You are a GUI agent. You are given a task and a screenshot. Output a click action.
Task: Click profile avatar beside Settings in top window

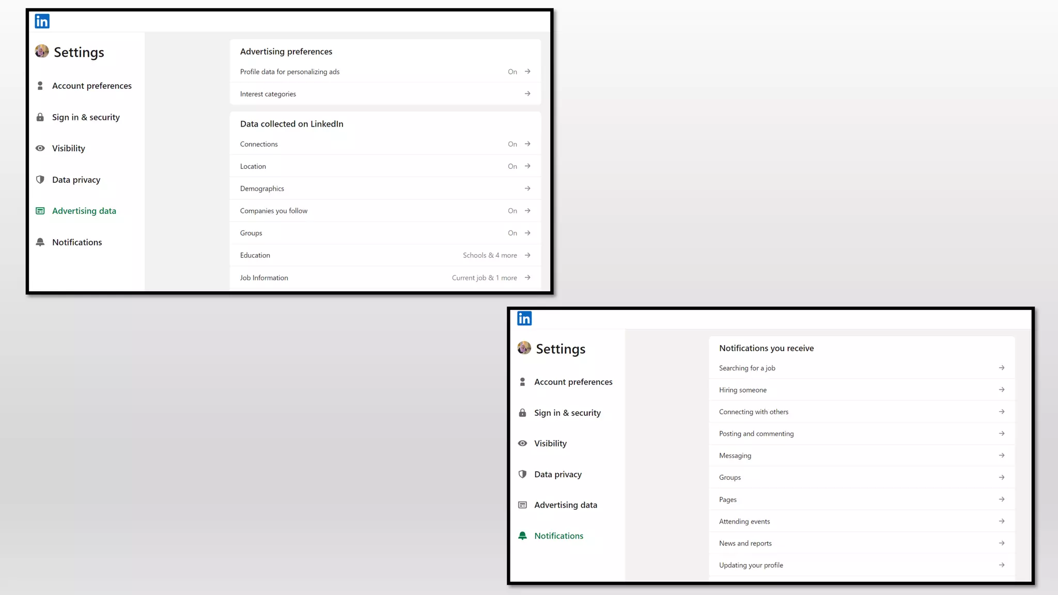pyautogui.click(x=42, y=51)
